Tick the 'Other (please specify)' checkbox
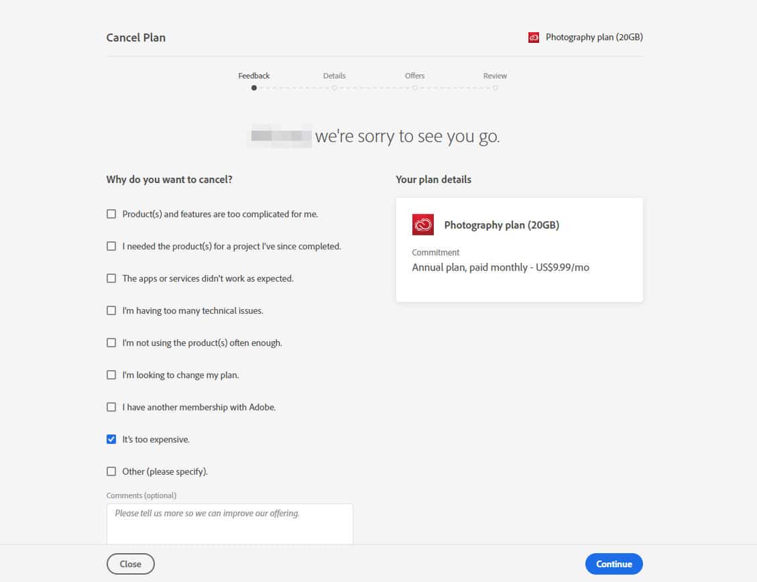The height and width of the screenshot is (582, 757). pyautogui.click(x=111, y=471)
